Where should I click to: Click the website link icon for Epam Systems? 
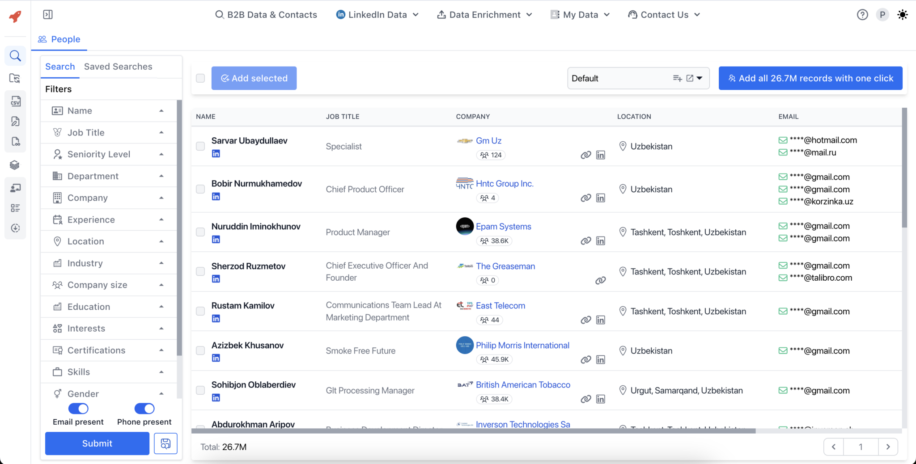point(585,240)
